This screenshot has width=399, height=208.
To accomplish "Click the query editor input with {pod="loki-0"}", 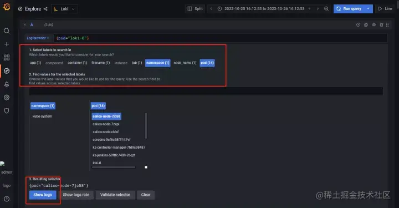I will click(221, 38).
